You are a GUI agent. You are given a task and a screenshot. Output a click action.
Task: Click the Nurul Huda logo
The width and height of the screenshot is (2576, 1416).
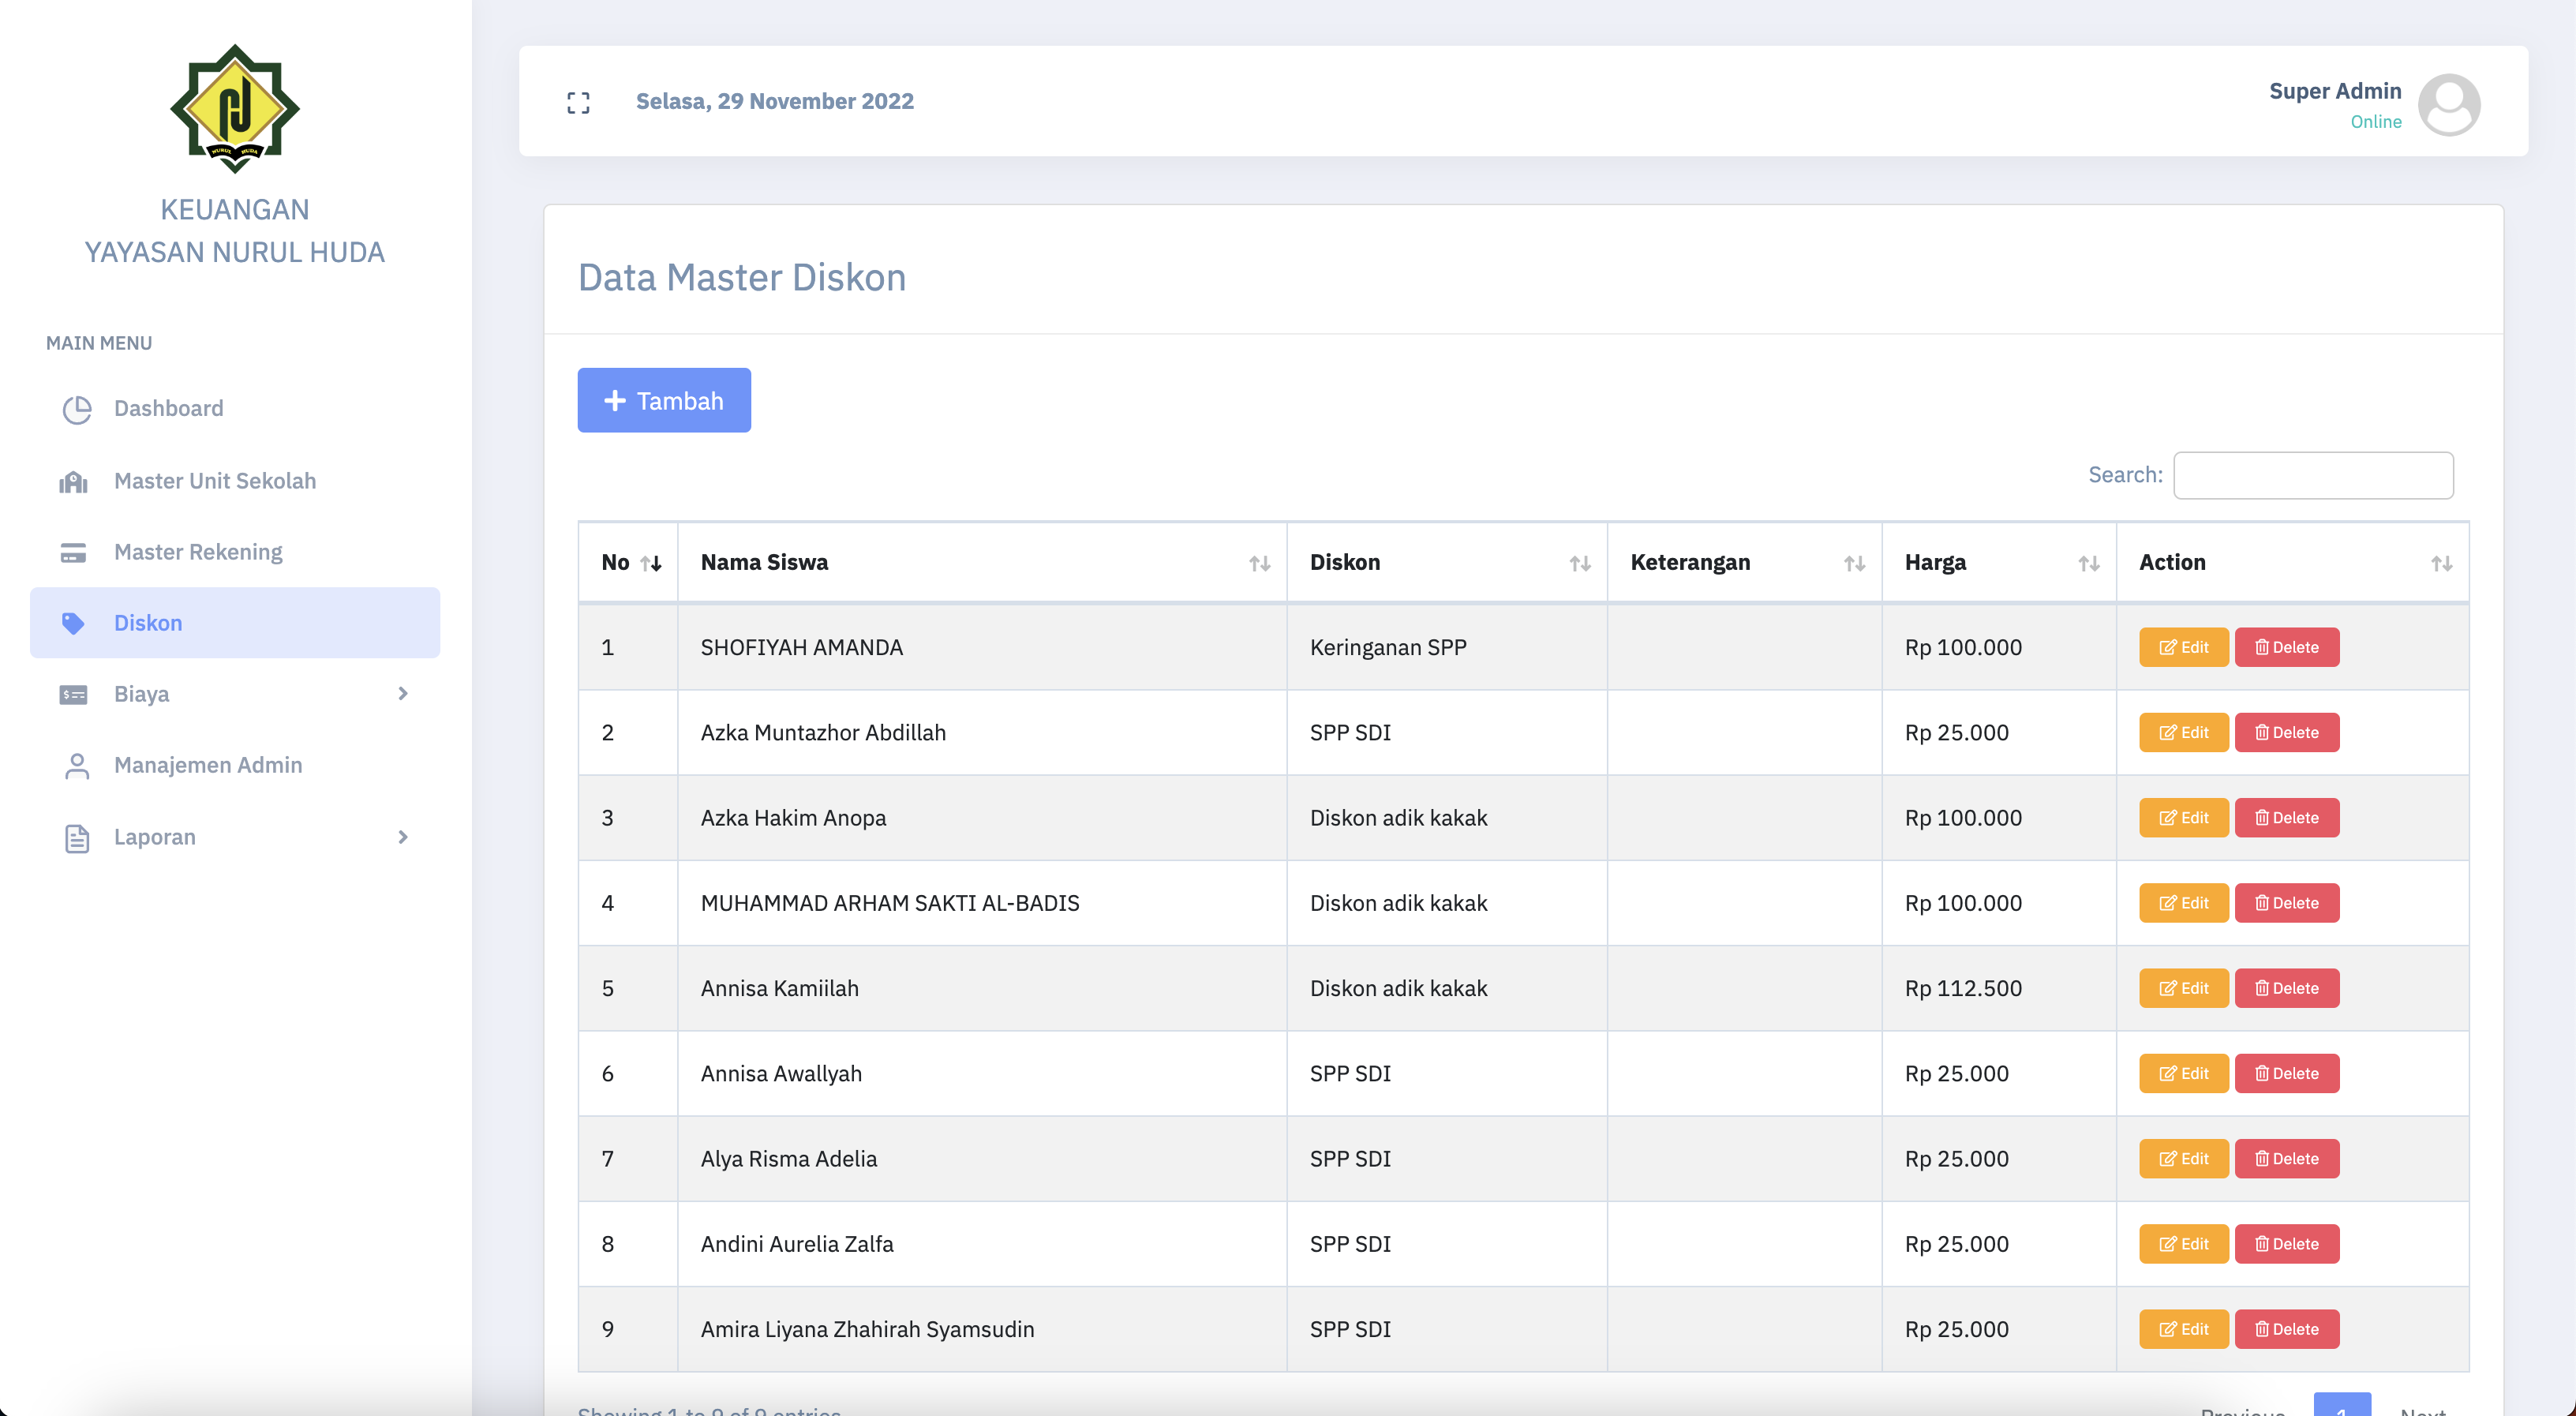(x=234, y=108)
